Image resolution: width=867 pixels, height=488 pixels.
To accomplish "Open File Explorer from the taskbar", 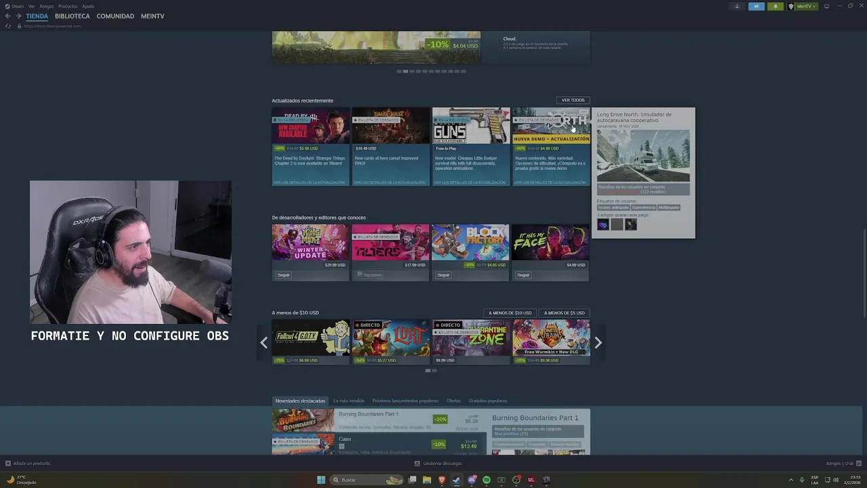I will tap(427, 480).
